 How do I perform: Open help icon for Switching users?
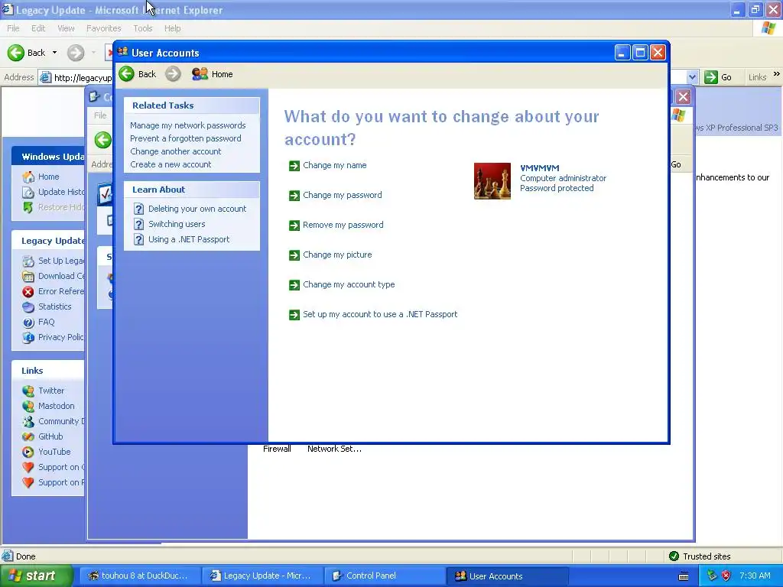click(139, 224)
